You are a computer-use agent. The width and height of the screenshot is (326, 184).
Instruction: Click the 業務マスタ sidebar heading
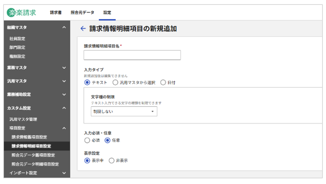(x=17, y=67)
